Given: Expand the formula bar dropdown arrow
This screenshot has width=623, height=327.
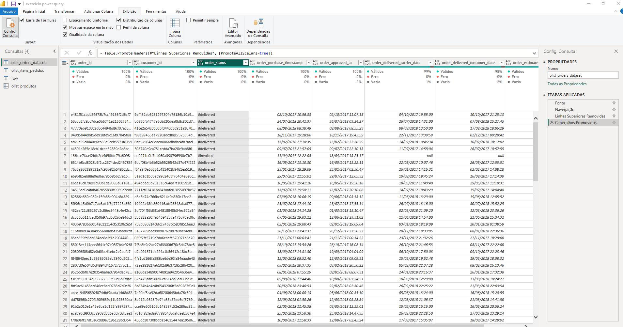Looking at the screenshot, I should click(534, 53).
